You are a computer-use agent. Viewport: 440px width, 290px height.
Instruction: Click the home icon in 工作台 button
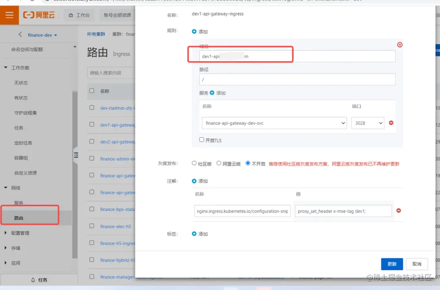(71, 15)
